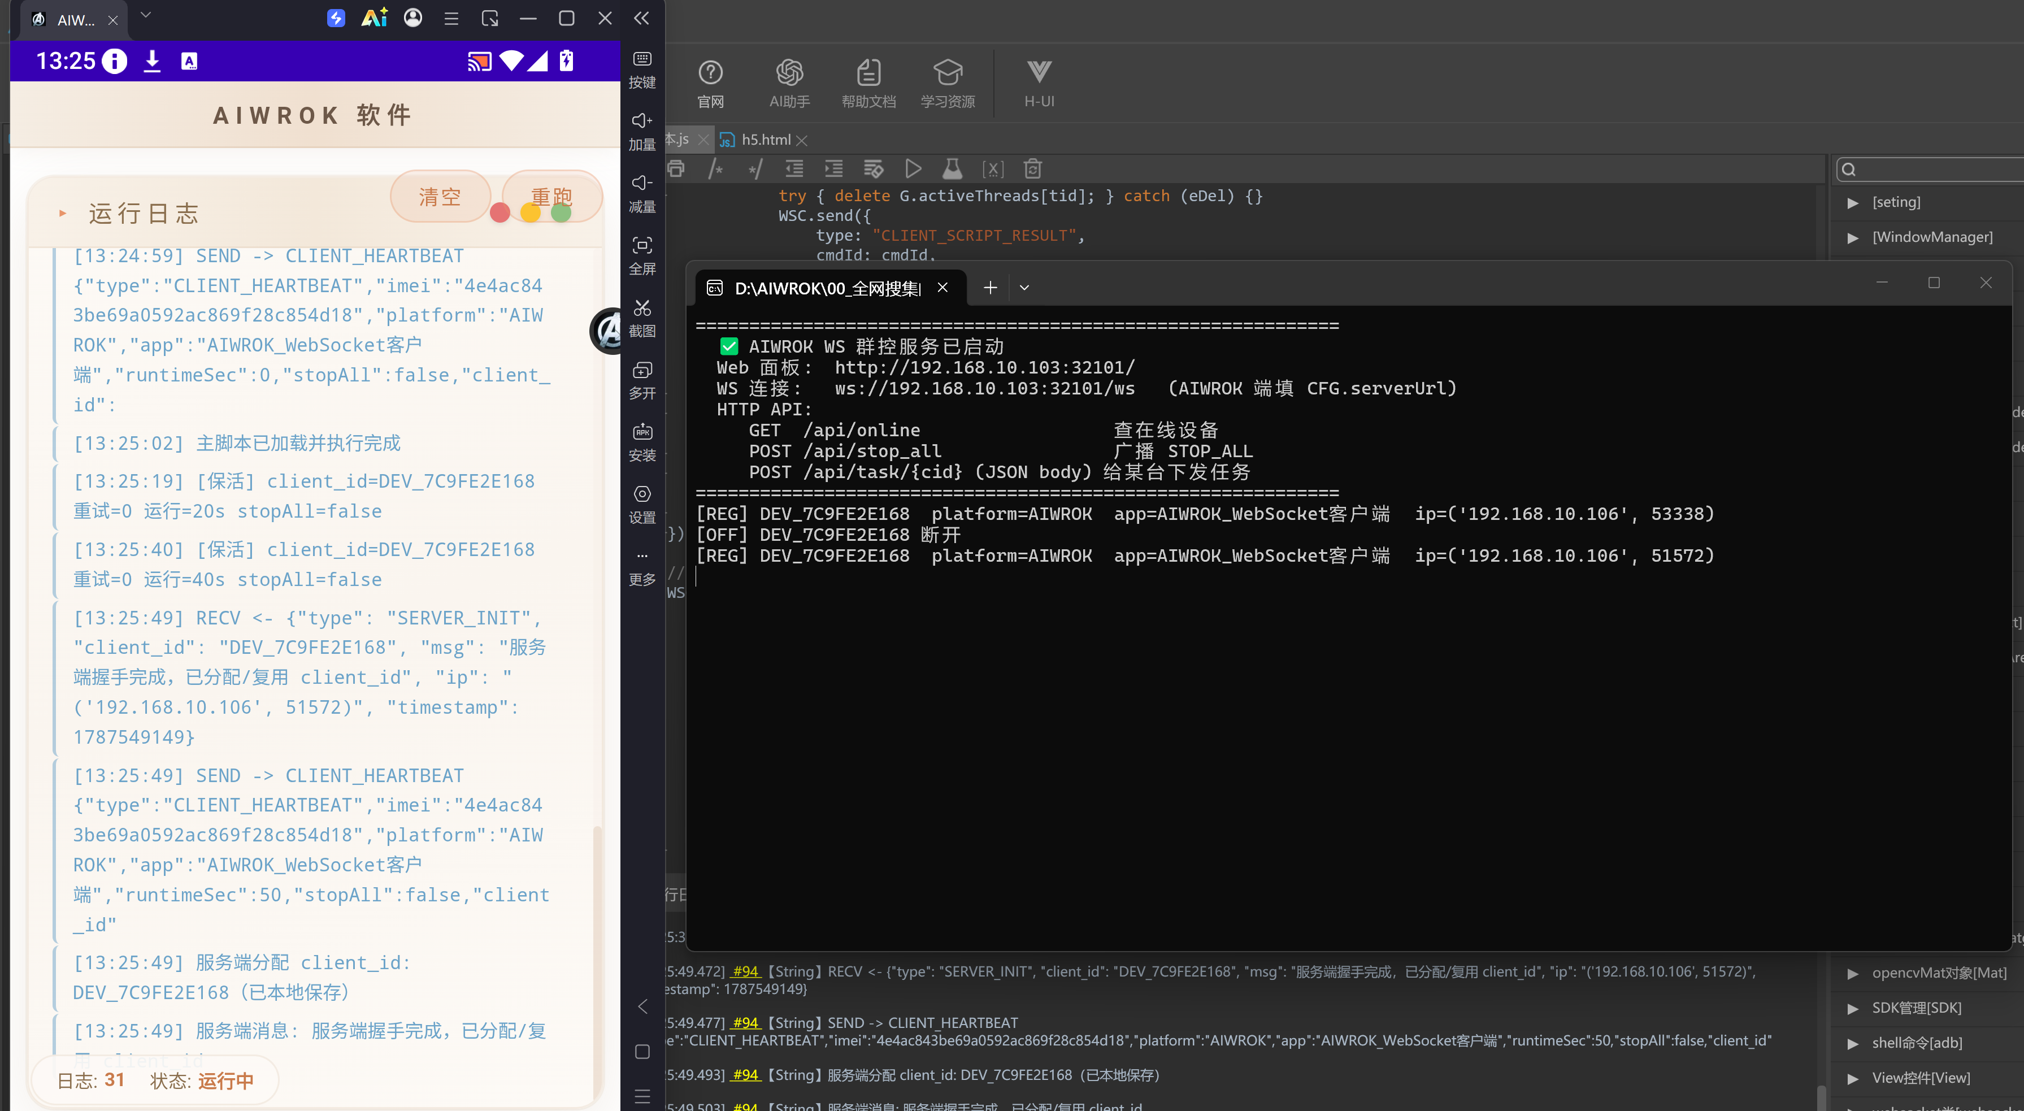Collapse the 运行日志 section triangle

[62, 213]
